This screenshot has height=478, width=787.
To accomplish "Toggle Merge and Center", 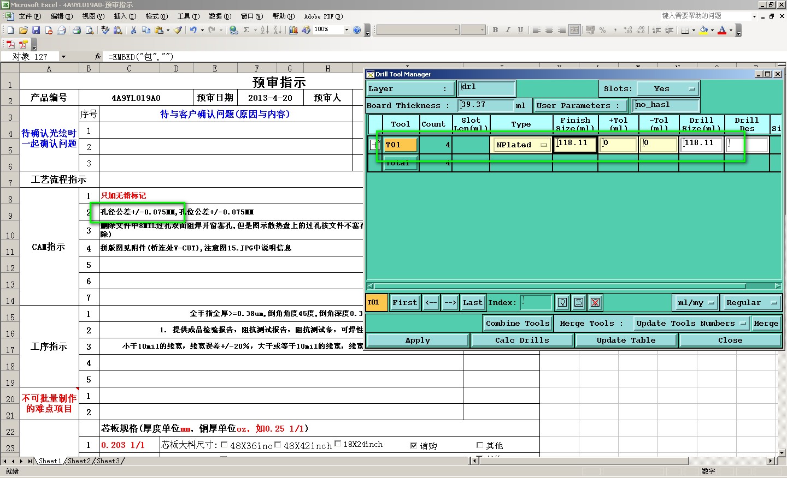I will pyautogui.click(x=574, y=30).
